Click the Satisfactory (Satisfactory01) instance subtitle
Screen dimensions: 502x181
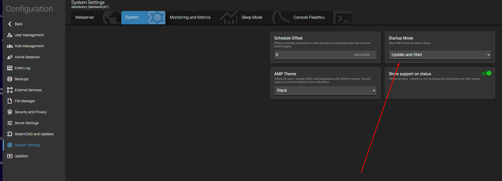tap(90, 7)
